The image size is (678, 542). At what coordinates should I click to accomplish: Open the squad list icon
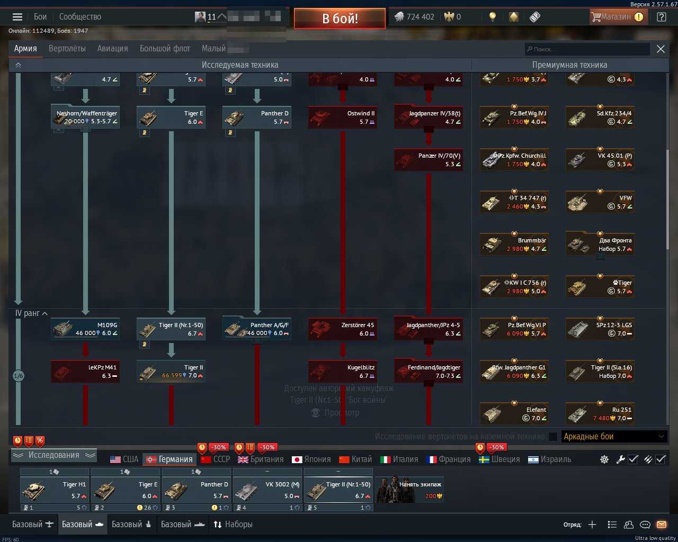click(612, 525)
